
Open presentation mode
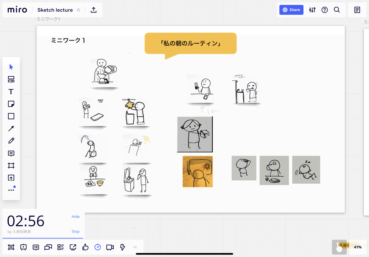(x=23, y=247)
